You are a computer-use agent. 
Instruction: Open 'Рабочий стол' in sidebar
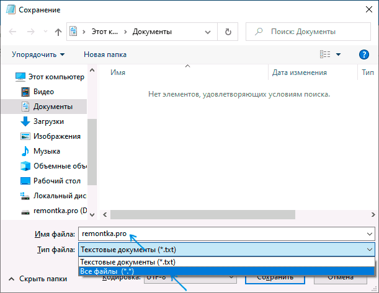(57, 181)
